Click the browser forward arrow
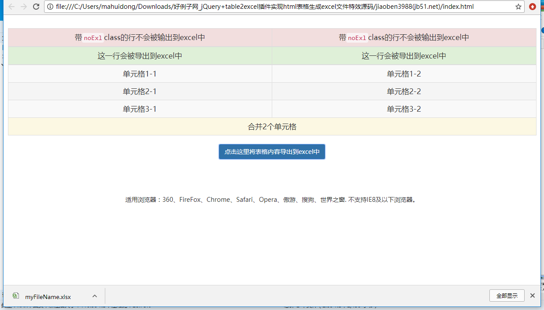 (x=24, y=7)
